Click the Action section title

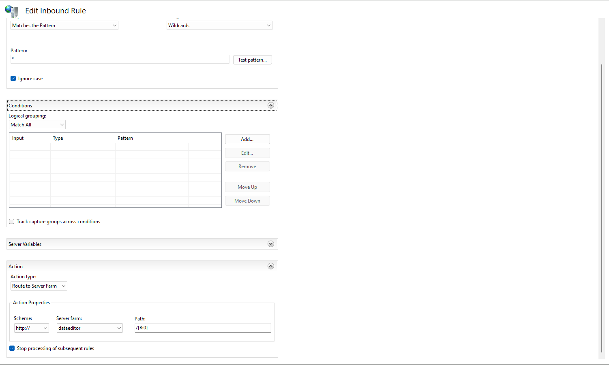pos(16,267)
